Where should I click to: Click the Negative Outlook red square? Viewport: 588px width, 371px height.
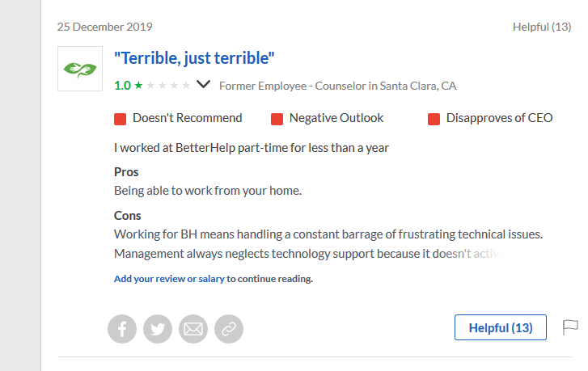[x=277, y=119]
